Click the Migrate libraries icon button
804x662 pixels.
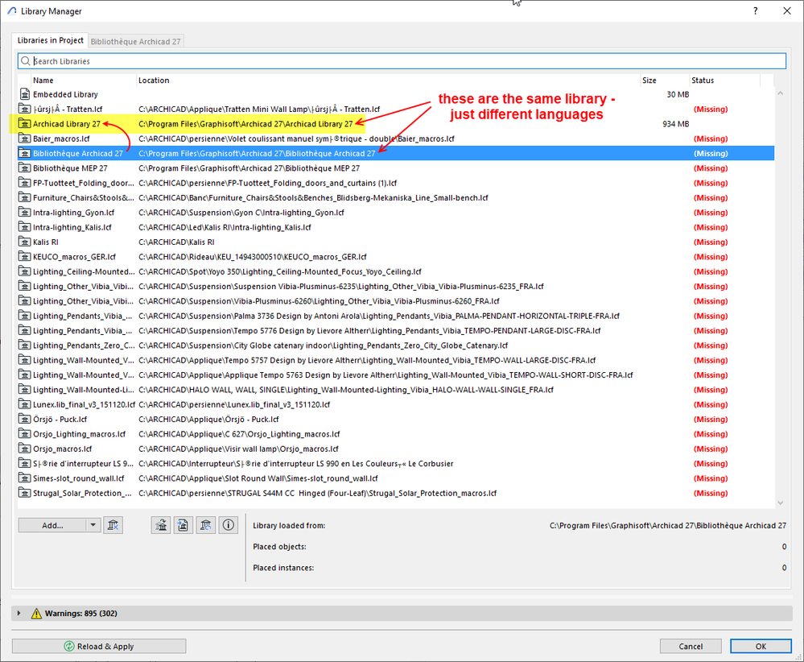[161, 525]
